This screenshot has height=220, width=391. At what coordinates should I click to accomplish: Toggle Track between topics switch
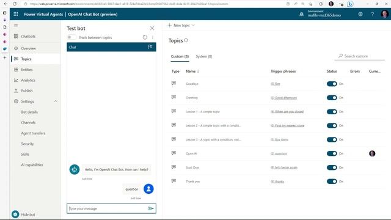pos(71,37)
